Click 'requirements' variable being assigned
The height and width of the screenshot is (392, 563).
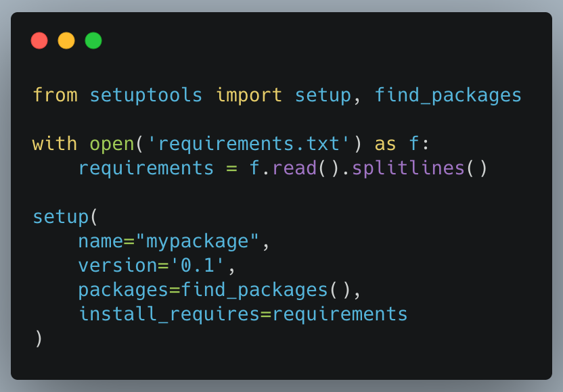point(145,168)
